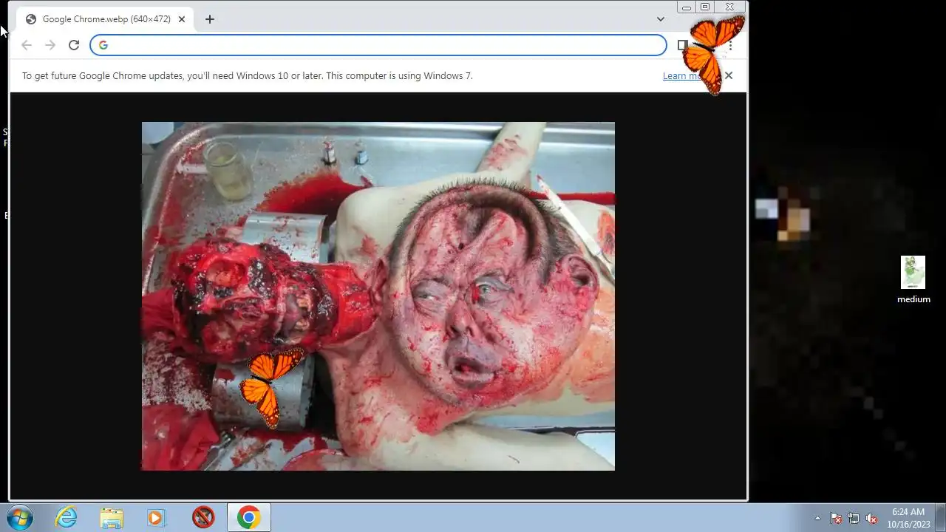The width and height of the screenshot is (946, 532).
Task: Reload the current page
Action: [x=74, y=45]
